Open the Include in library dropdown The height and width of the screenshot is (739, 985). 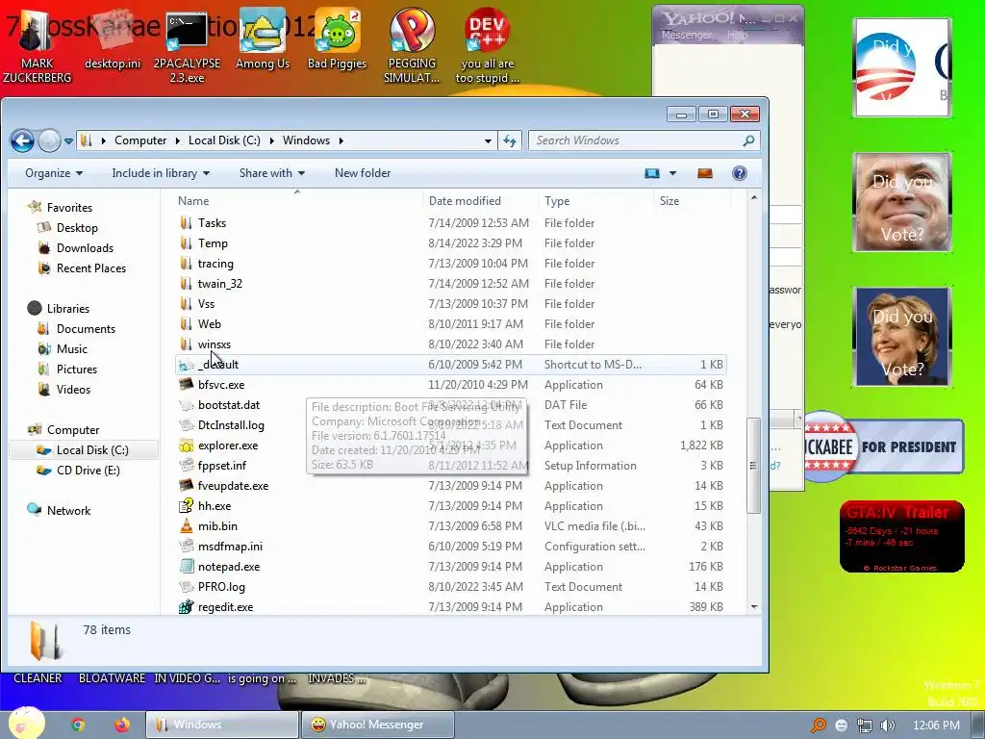point(161,173)
